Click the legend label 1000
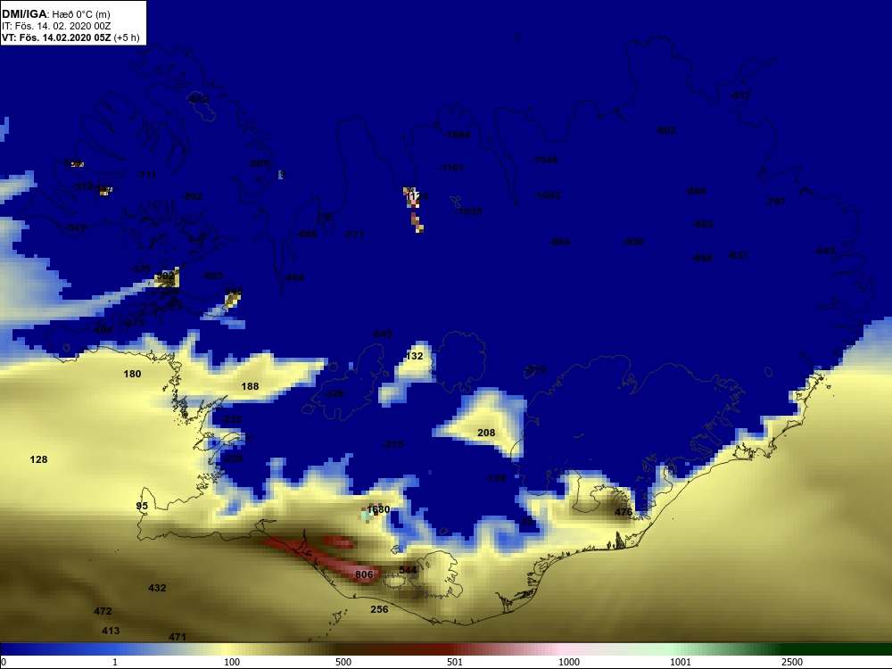The height and width of the screenshot is (669, 892). click(x=569, y=662)
